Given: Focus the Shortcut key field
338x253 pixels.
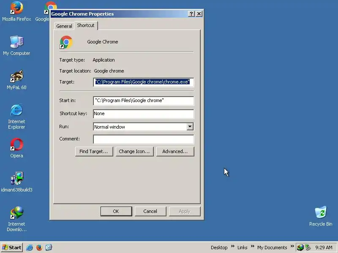Looking at the screenshot, I should pyautogui.click(x=143, y=114).
